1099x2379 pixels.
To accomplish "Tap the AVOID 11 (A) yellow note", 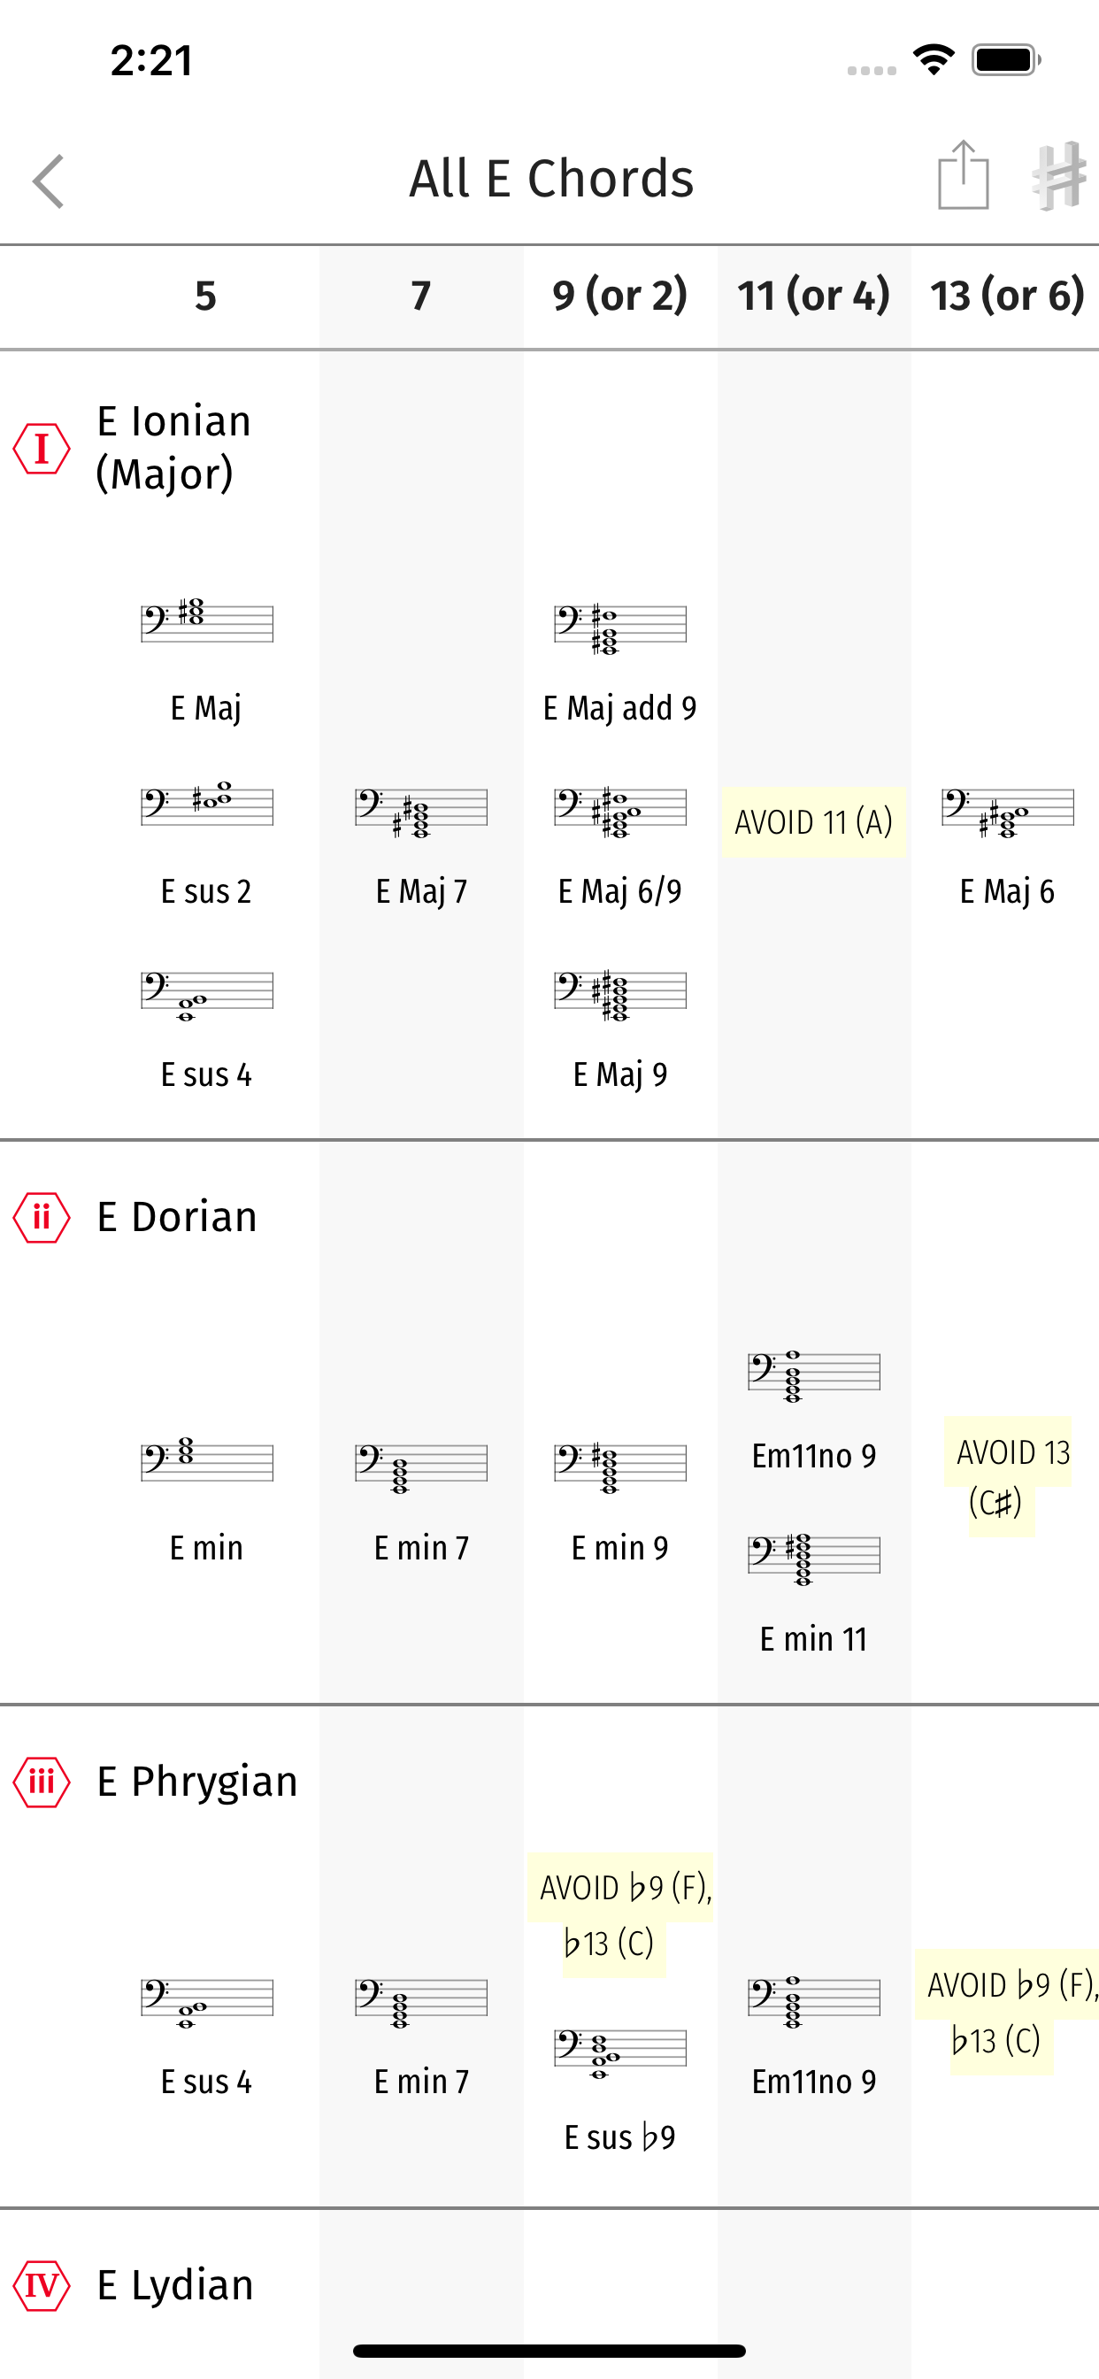I will click(813, 822).
